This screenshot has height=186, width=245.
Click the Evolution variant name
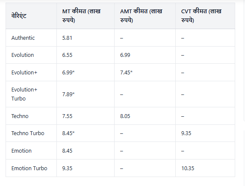point(23,55)
